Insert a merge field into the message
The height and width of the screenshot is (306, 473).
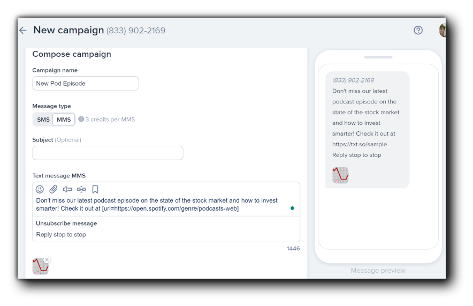tap(67, 189)
